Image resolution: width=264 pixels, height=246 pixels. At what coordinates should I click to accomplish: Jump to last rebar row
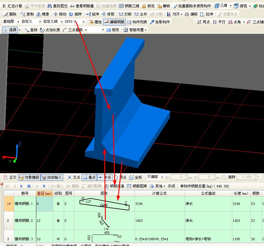[29, 186]
